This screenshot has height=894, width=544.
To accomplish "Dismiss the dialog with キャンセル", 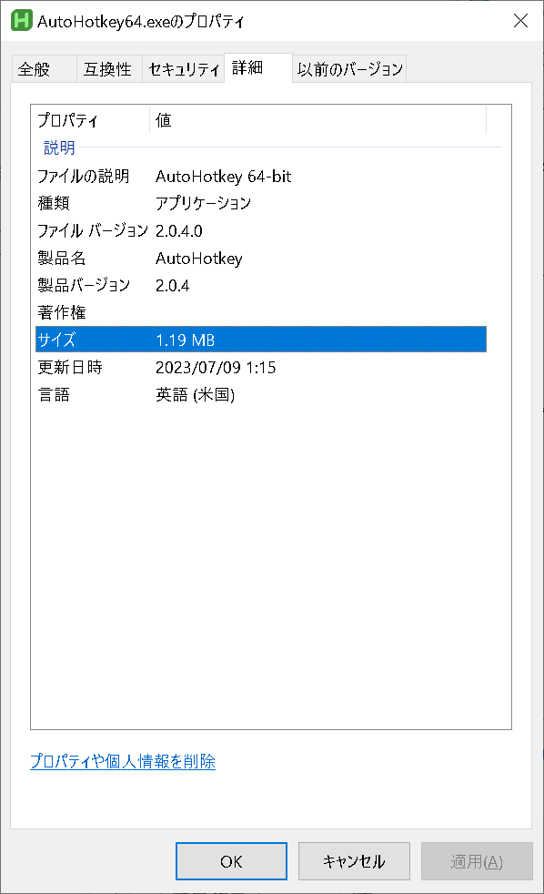I will pos(354,860).
